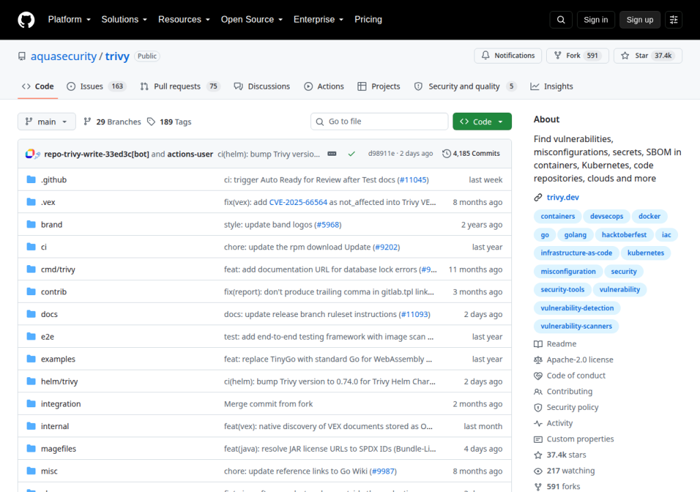Click the .github folder icon
700x492 pixels.
pyautogui.click(x=31, y=180)
